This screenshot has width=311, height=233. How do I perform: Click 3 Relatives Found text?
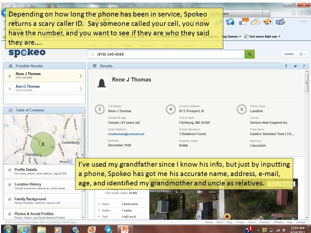[x=192, y=134]
